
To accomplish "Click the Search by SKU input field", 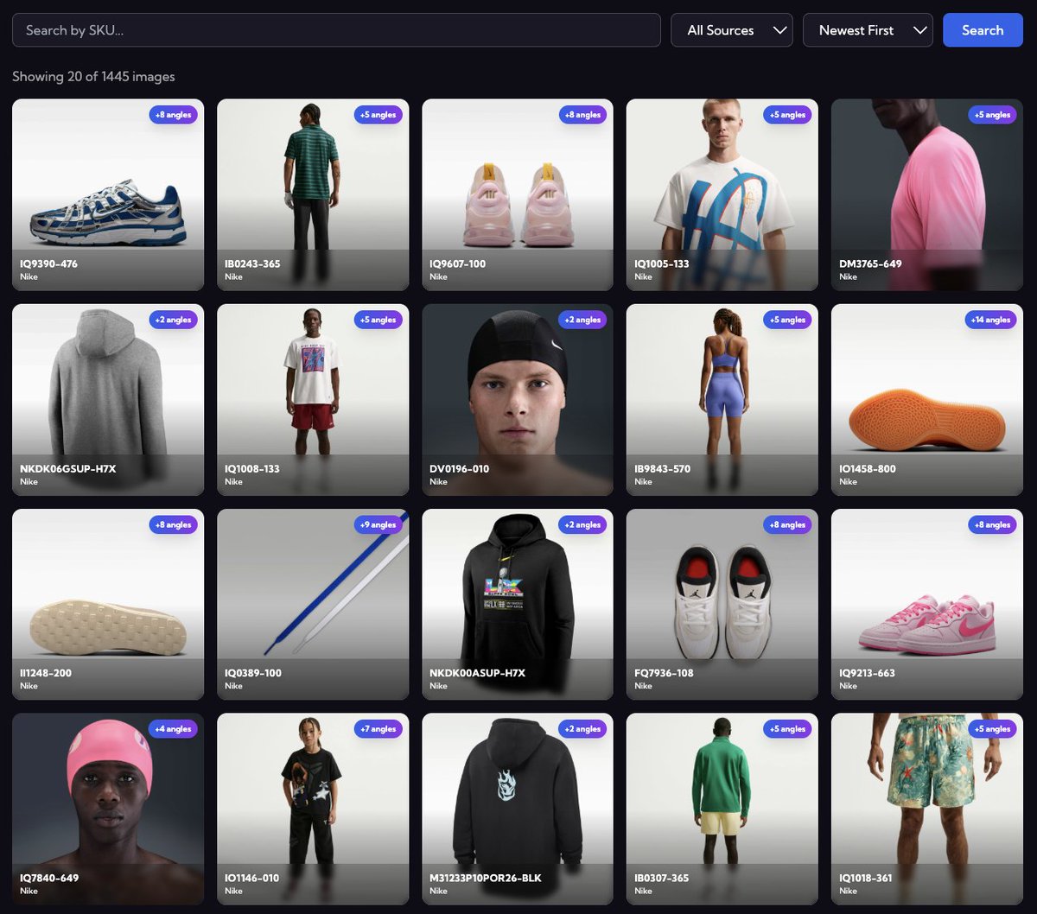I will point(336,30).
